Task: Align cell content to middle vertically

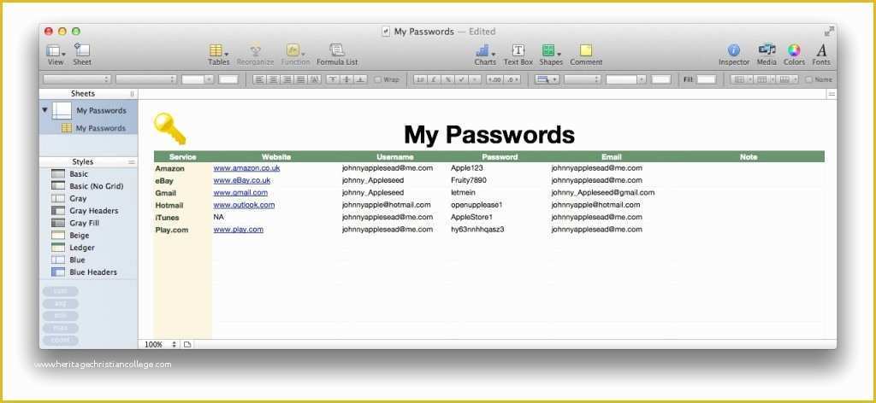Action: (x=346, y=79)
